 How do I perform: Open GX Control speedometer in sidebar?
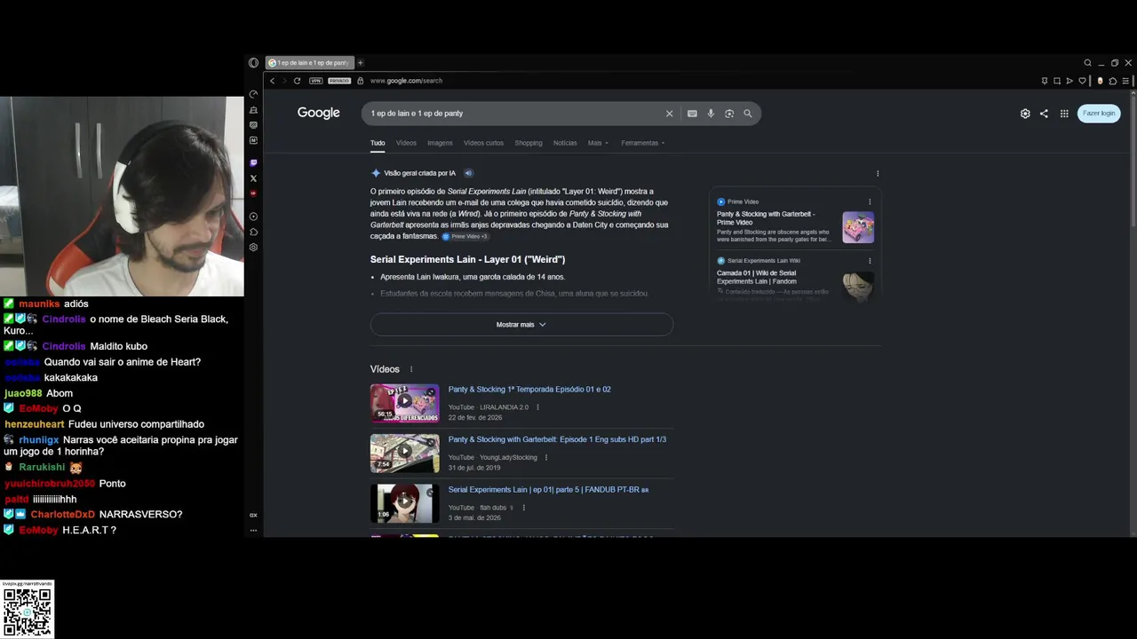(x=253, y=94)
